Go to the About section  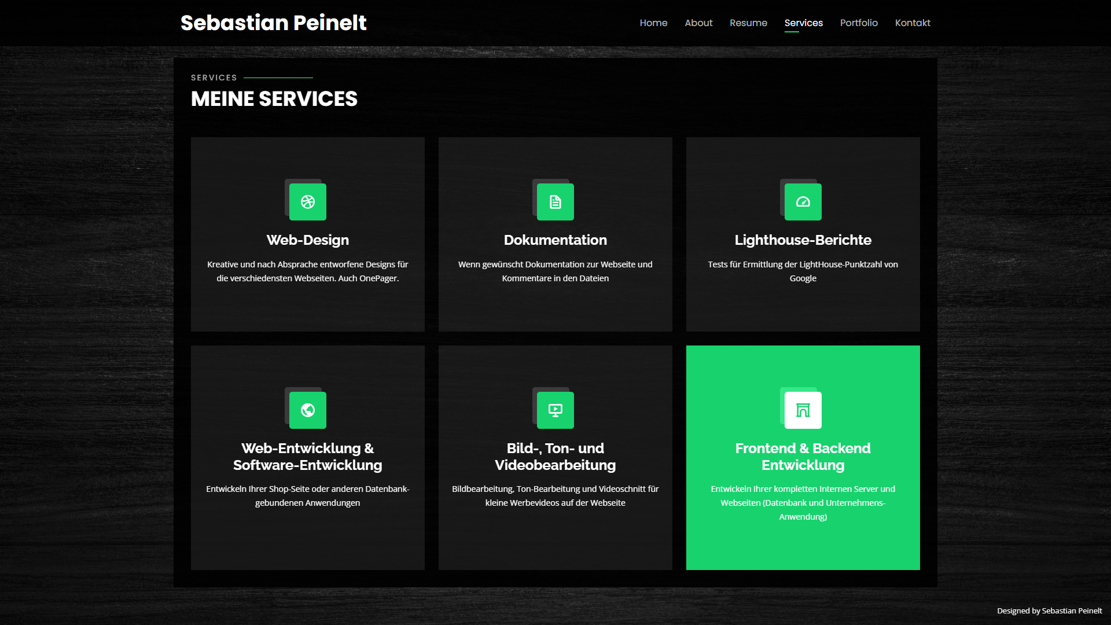pyautogui.click(x=698, y=23)
